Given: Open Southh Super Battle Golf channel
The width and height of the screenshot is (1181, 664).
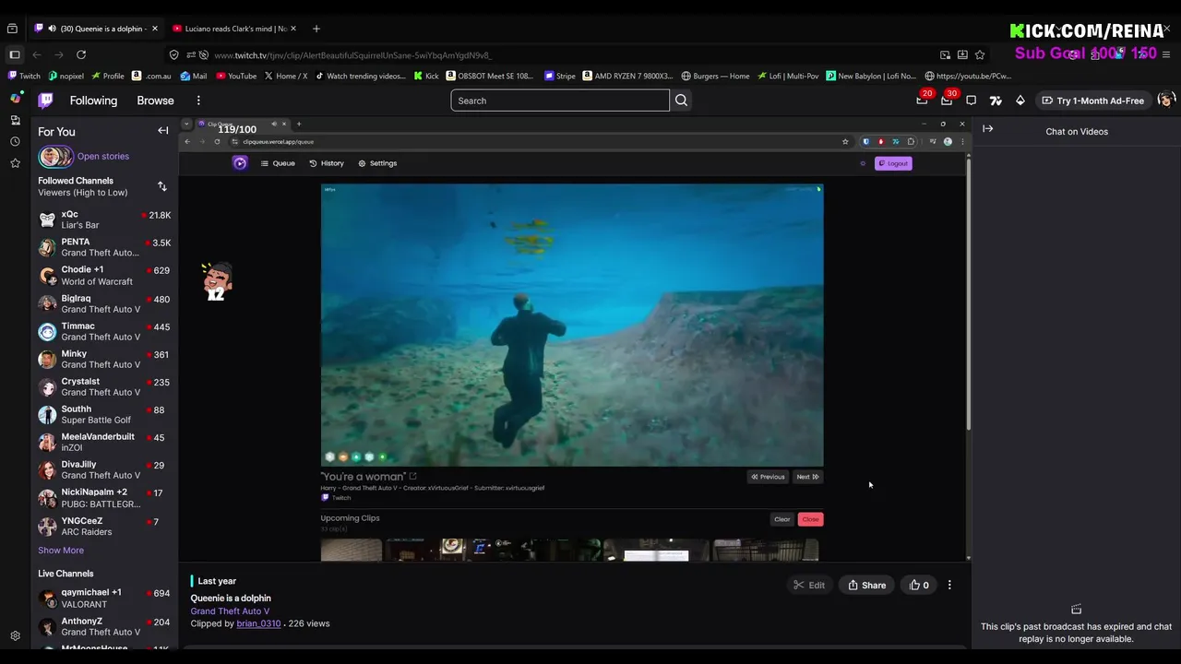Looking at the screenshot, I should [104, 414].
